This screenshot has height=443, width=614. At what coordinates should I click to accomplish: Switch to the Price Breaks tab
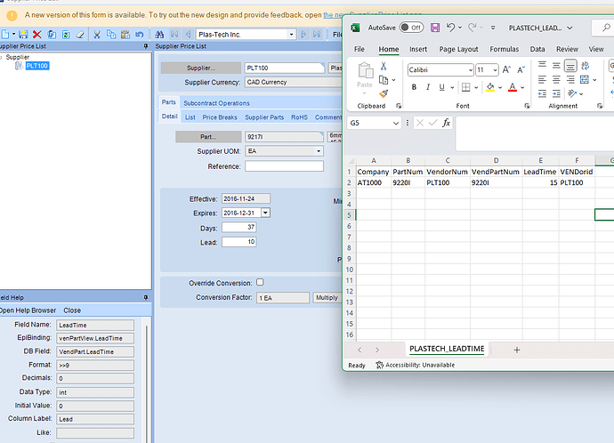[220, 117]
